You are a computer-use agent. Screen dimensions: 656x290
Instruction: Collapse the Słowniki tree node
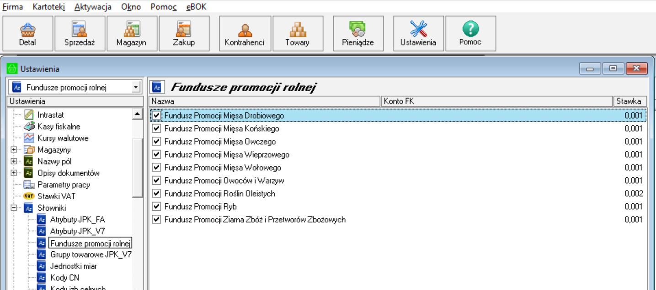[14, 208]
